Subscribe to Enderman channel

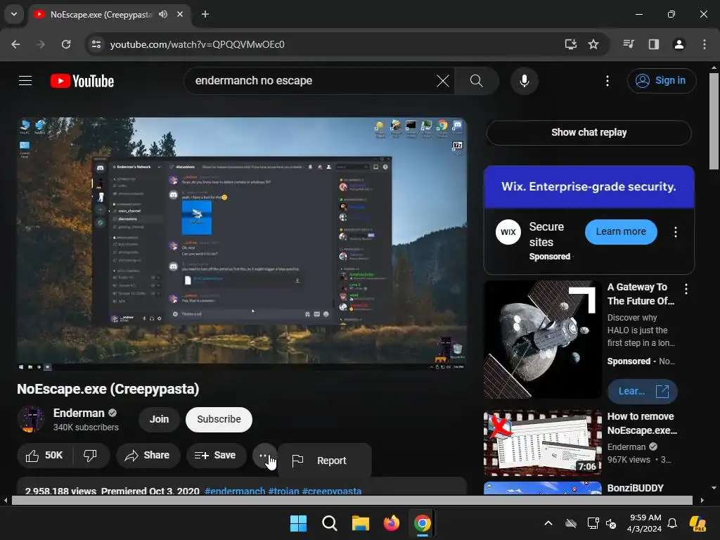(x=219, y=419)
